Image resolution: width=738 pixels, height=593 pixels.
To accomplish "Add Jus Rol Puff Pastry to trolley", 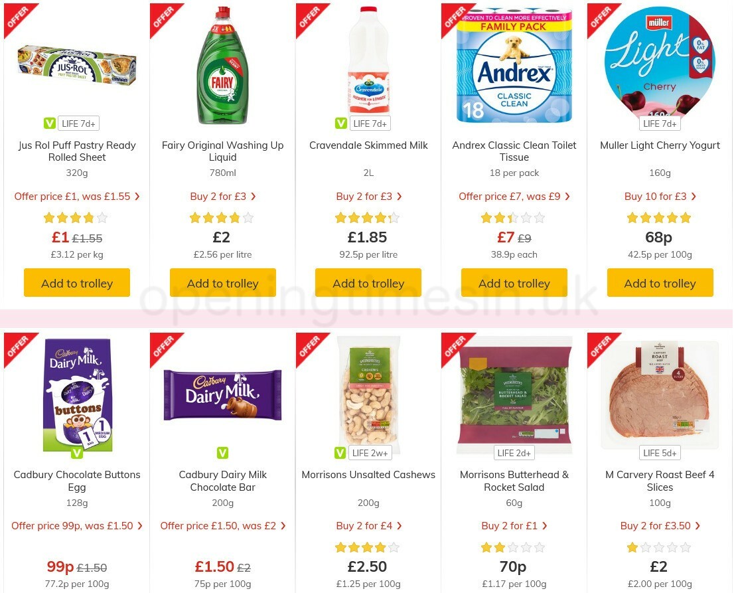I will pyautogui.click(x=77, y=282).
